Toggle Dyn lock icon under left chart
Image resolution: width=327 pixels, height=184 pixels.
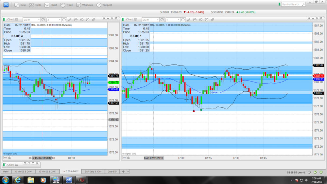coord(9,158)
